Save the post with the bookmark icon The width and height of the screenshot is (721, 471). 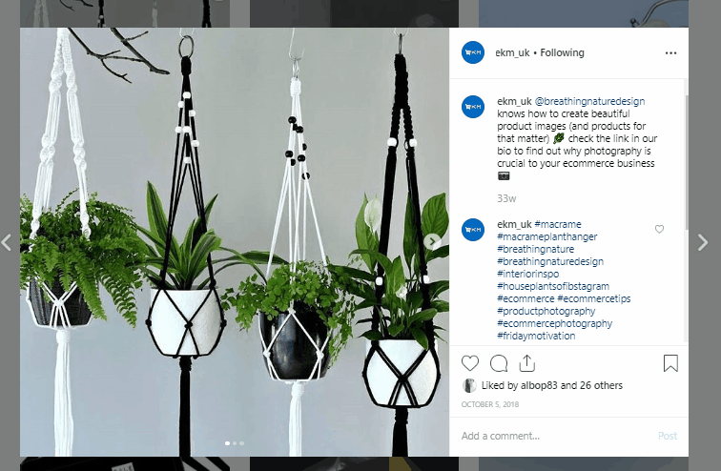[x=670, y=363]
